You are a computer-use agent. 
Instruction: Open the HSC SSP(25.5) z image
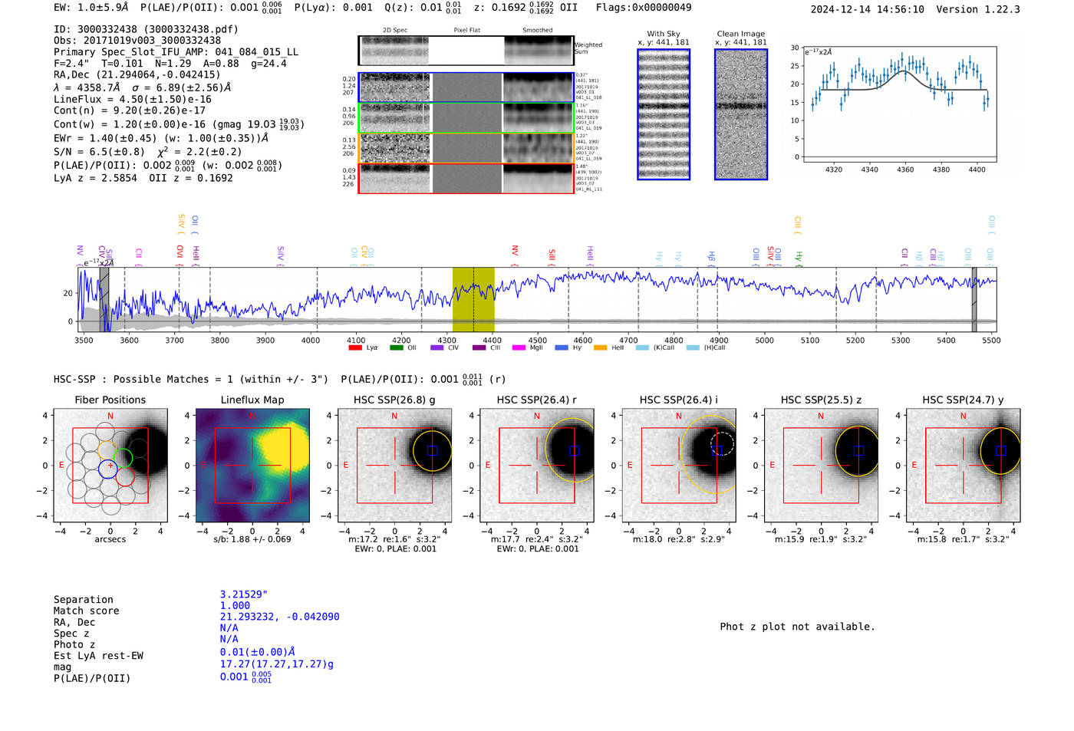pyautogui.click(x=821, y=466)
